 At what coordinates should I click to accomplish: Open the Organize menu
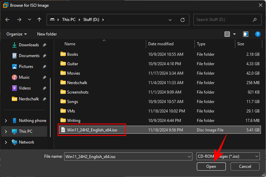point(16,34)
